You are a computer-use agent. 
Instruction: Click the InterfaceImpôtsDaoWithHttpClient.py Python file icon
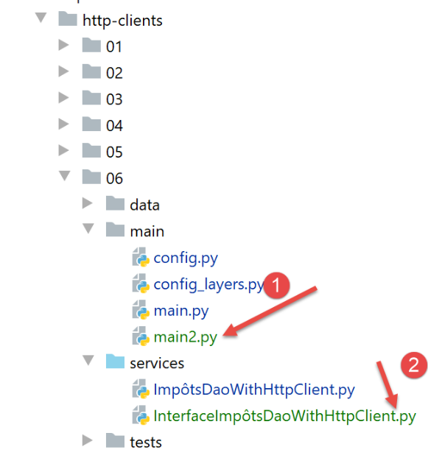point(141,415)
